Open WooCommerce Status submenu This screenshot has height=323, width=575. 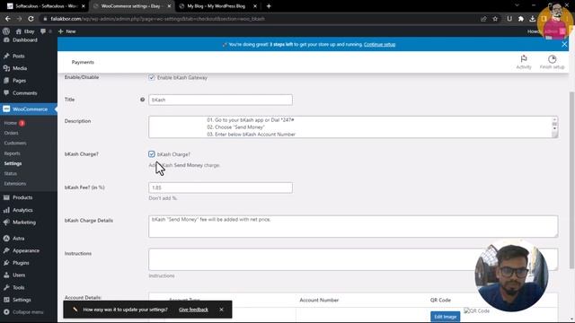pyautogui.click(x=10, y=173)
